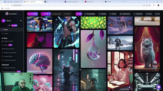Click the token count 81 indicator
This screenshot has height=91, width=163.
[9, 26]
